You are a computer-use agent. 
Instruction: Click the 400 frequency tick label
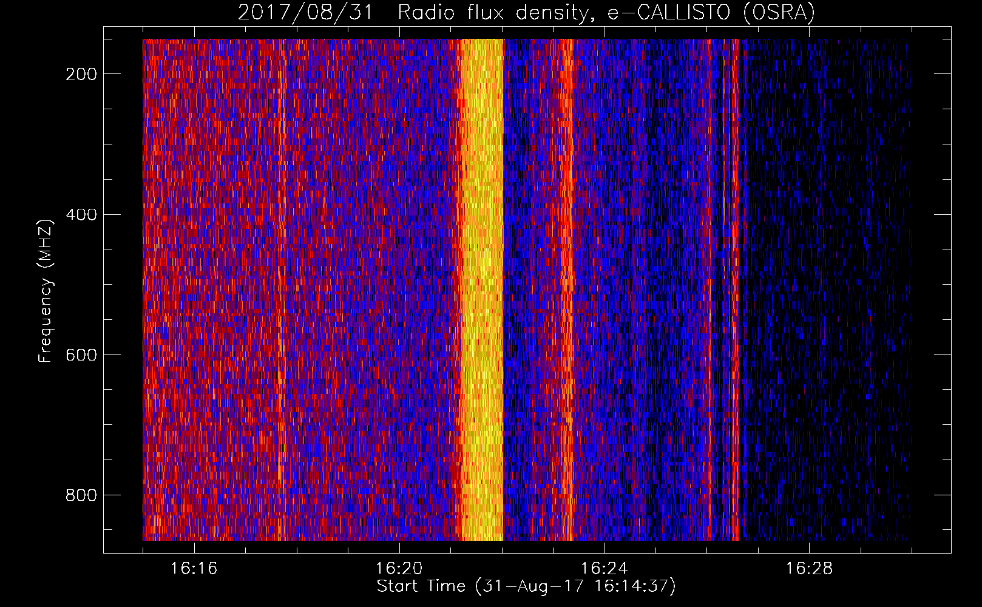pos(81,215)
